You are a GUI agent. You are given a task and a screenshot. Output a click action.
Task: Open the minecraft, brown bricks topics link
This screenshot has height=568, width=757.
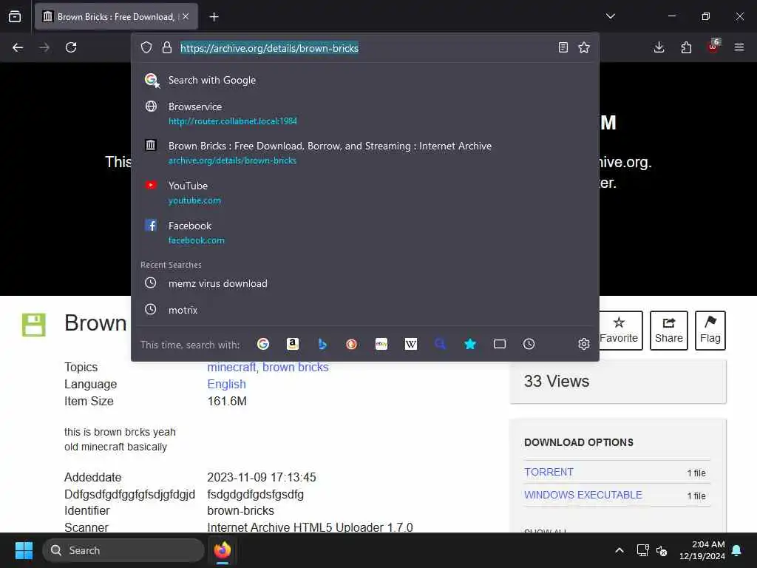(268, 367)
